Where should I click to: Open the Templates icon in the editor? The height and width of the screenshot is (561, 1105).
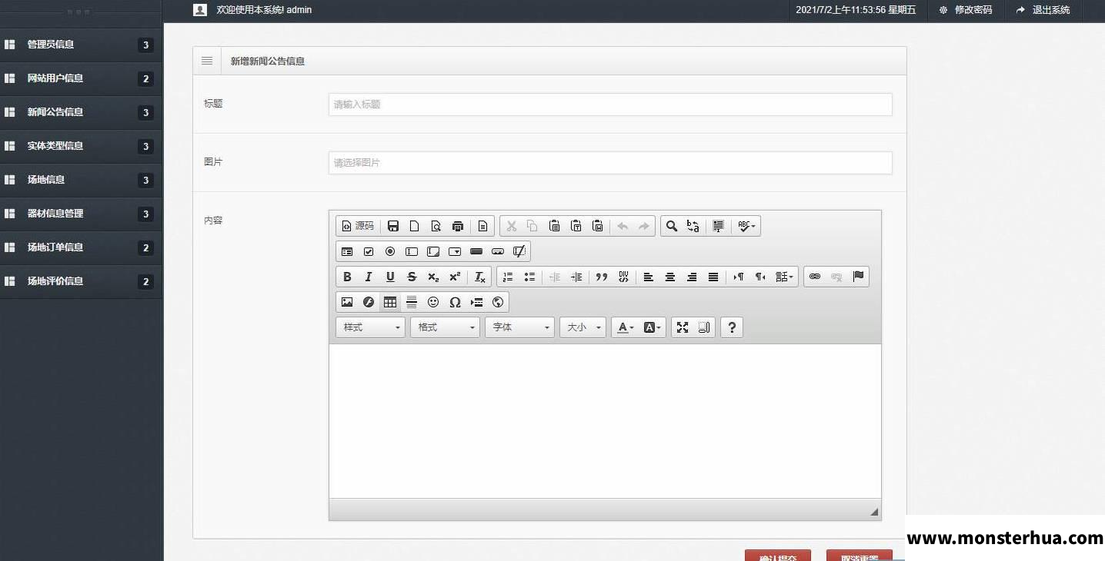coord(482,226)
